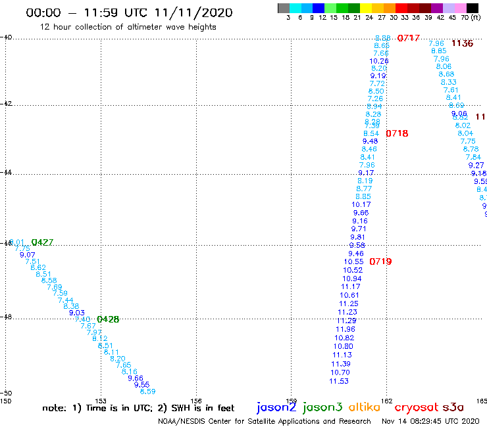Click the red 0717 time marker
487x427 pixels.
[409, 38]
